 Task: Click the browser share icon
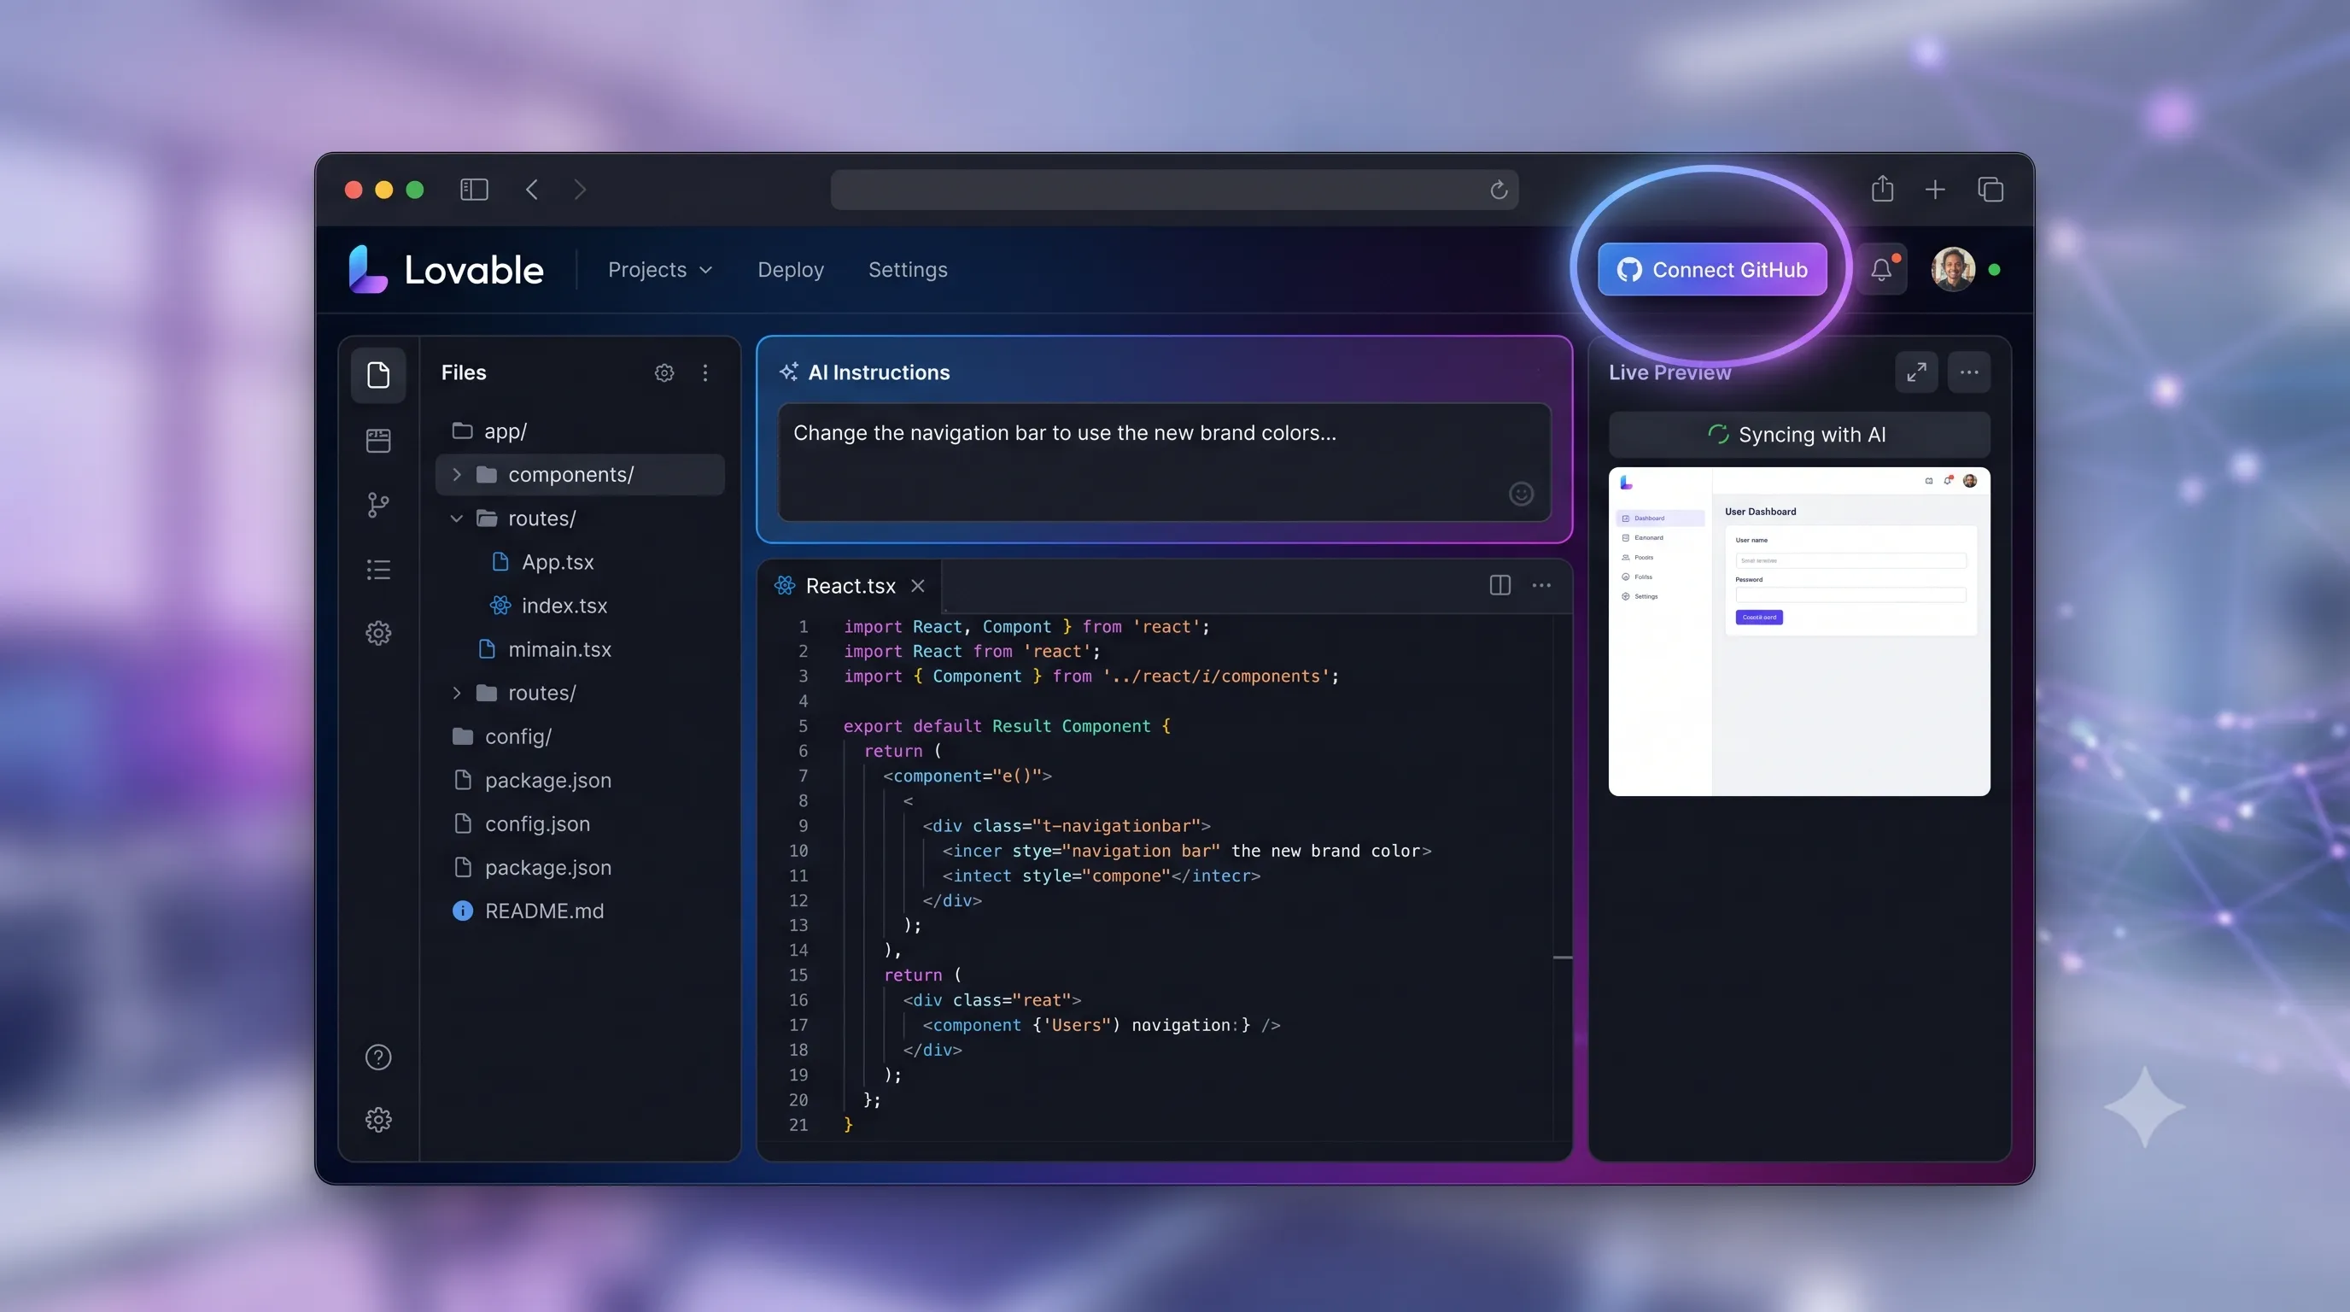click(x=1882, y=188)
